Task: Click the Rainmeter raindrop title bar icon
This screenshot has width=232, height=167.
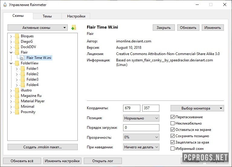Action: (x=5, y=5)
